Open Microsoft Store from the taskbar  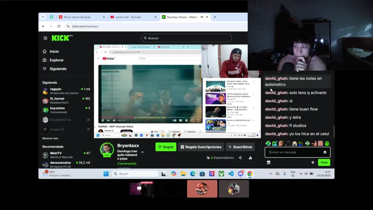click(202, 174)
